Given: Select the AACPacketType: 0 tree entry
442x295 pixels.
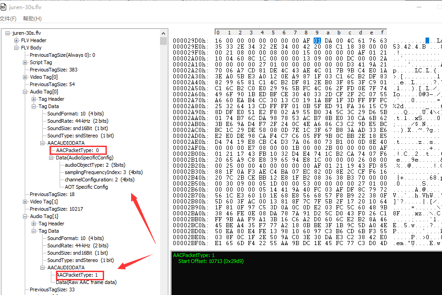Looking at the screenshot, I should (x=77, y=150).
